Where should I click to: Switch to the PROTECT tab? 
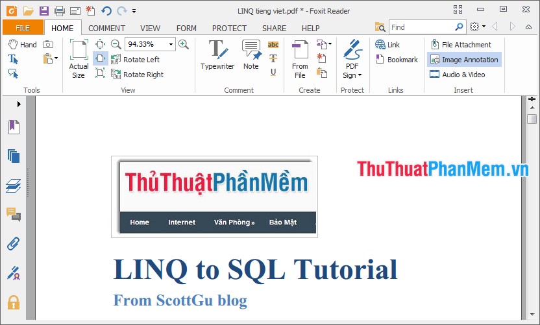coord(229,28)
